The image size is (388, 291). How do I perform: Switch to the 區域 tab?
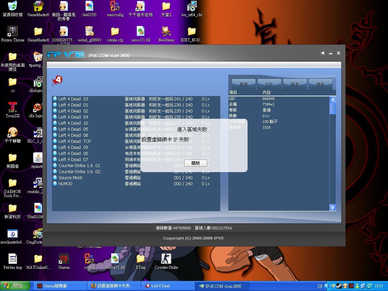pyautogui.click(x=244, y=84)
